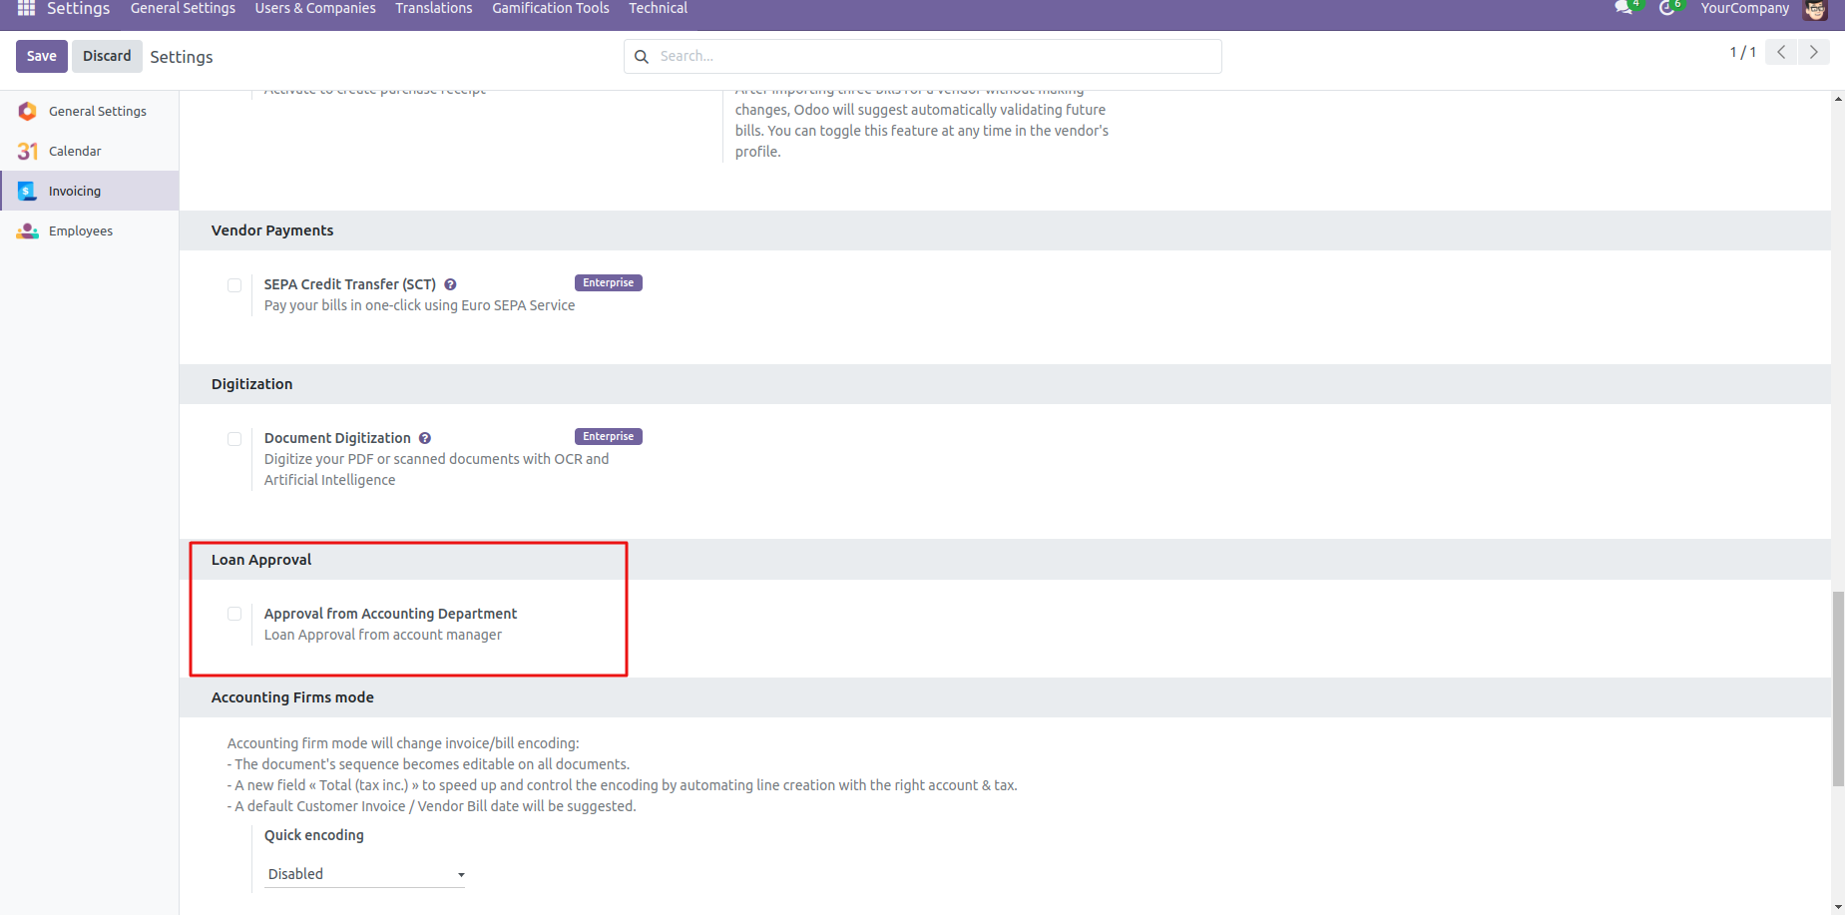This screenshot has width=1845, height=915.
Task: Click the Save button
Action: (x=42, y=56)
